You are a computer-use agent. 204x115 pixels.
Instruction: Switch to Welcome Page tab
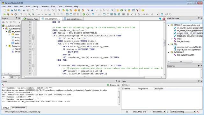[31, 19]
